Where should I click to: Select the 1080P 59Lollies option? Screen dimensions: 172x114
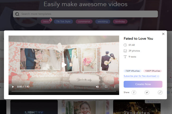[x=152, y=71]
